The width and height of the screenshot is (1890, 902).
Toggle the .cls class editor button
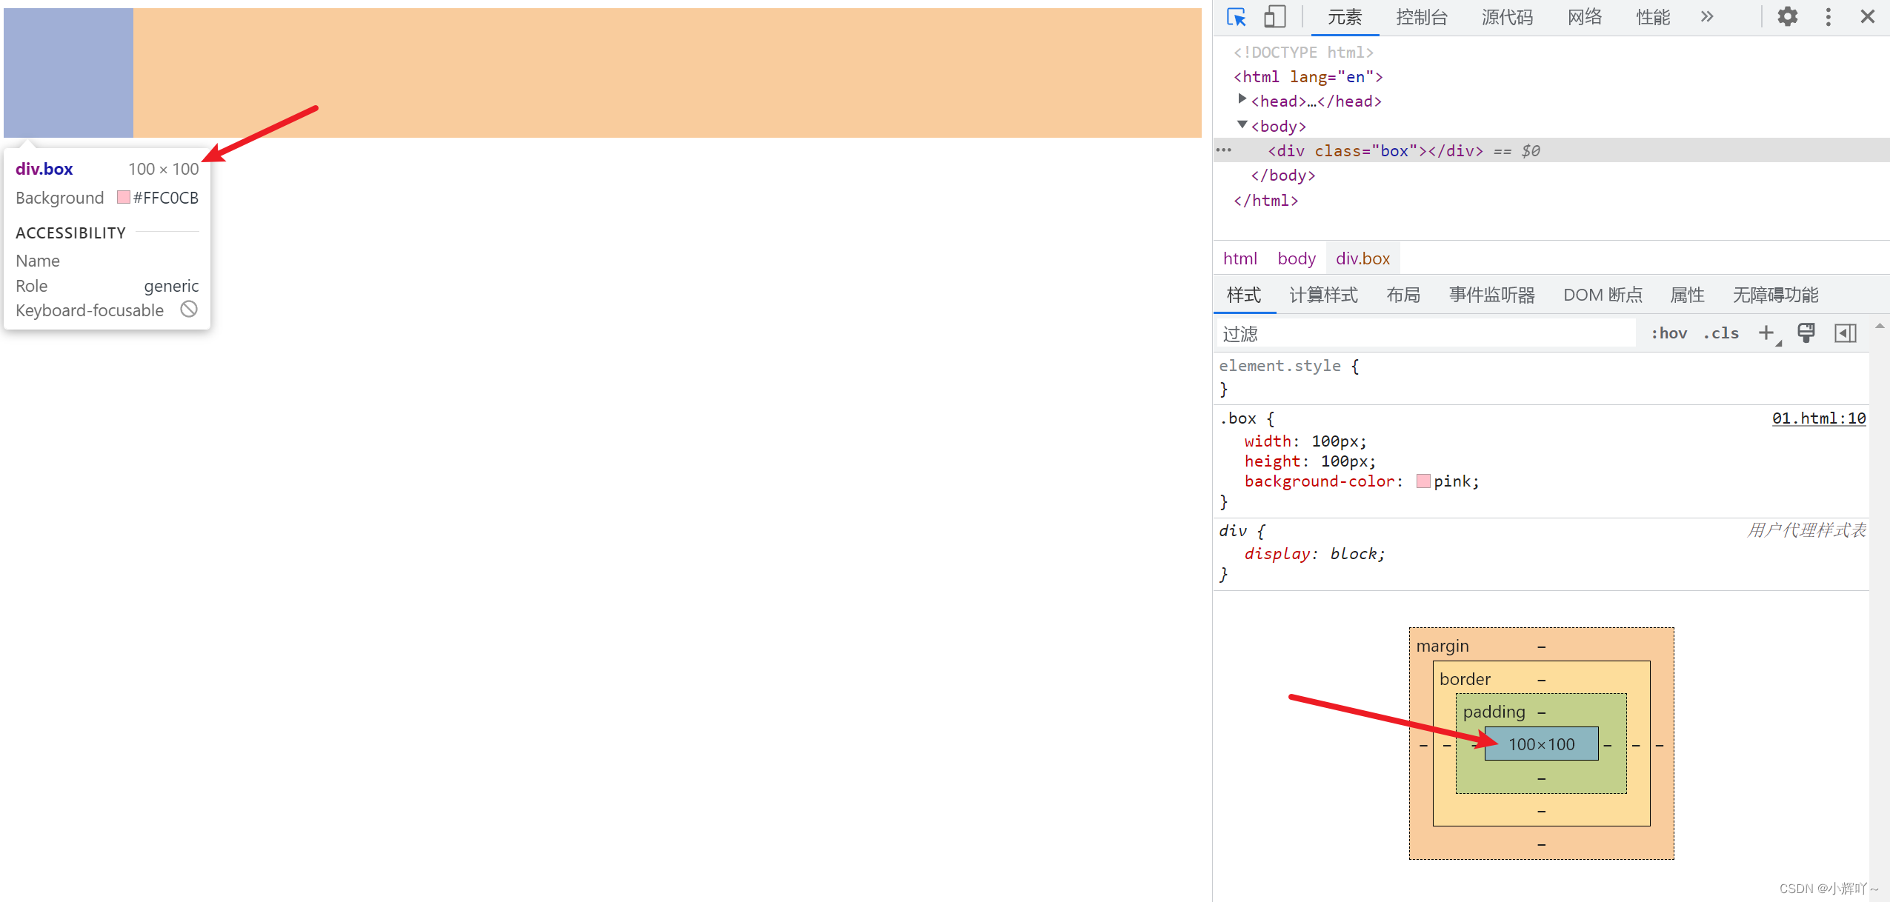[x=1720, y=333]
